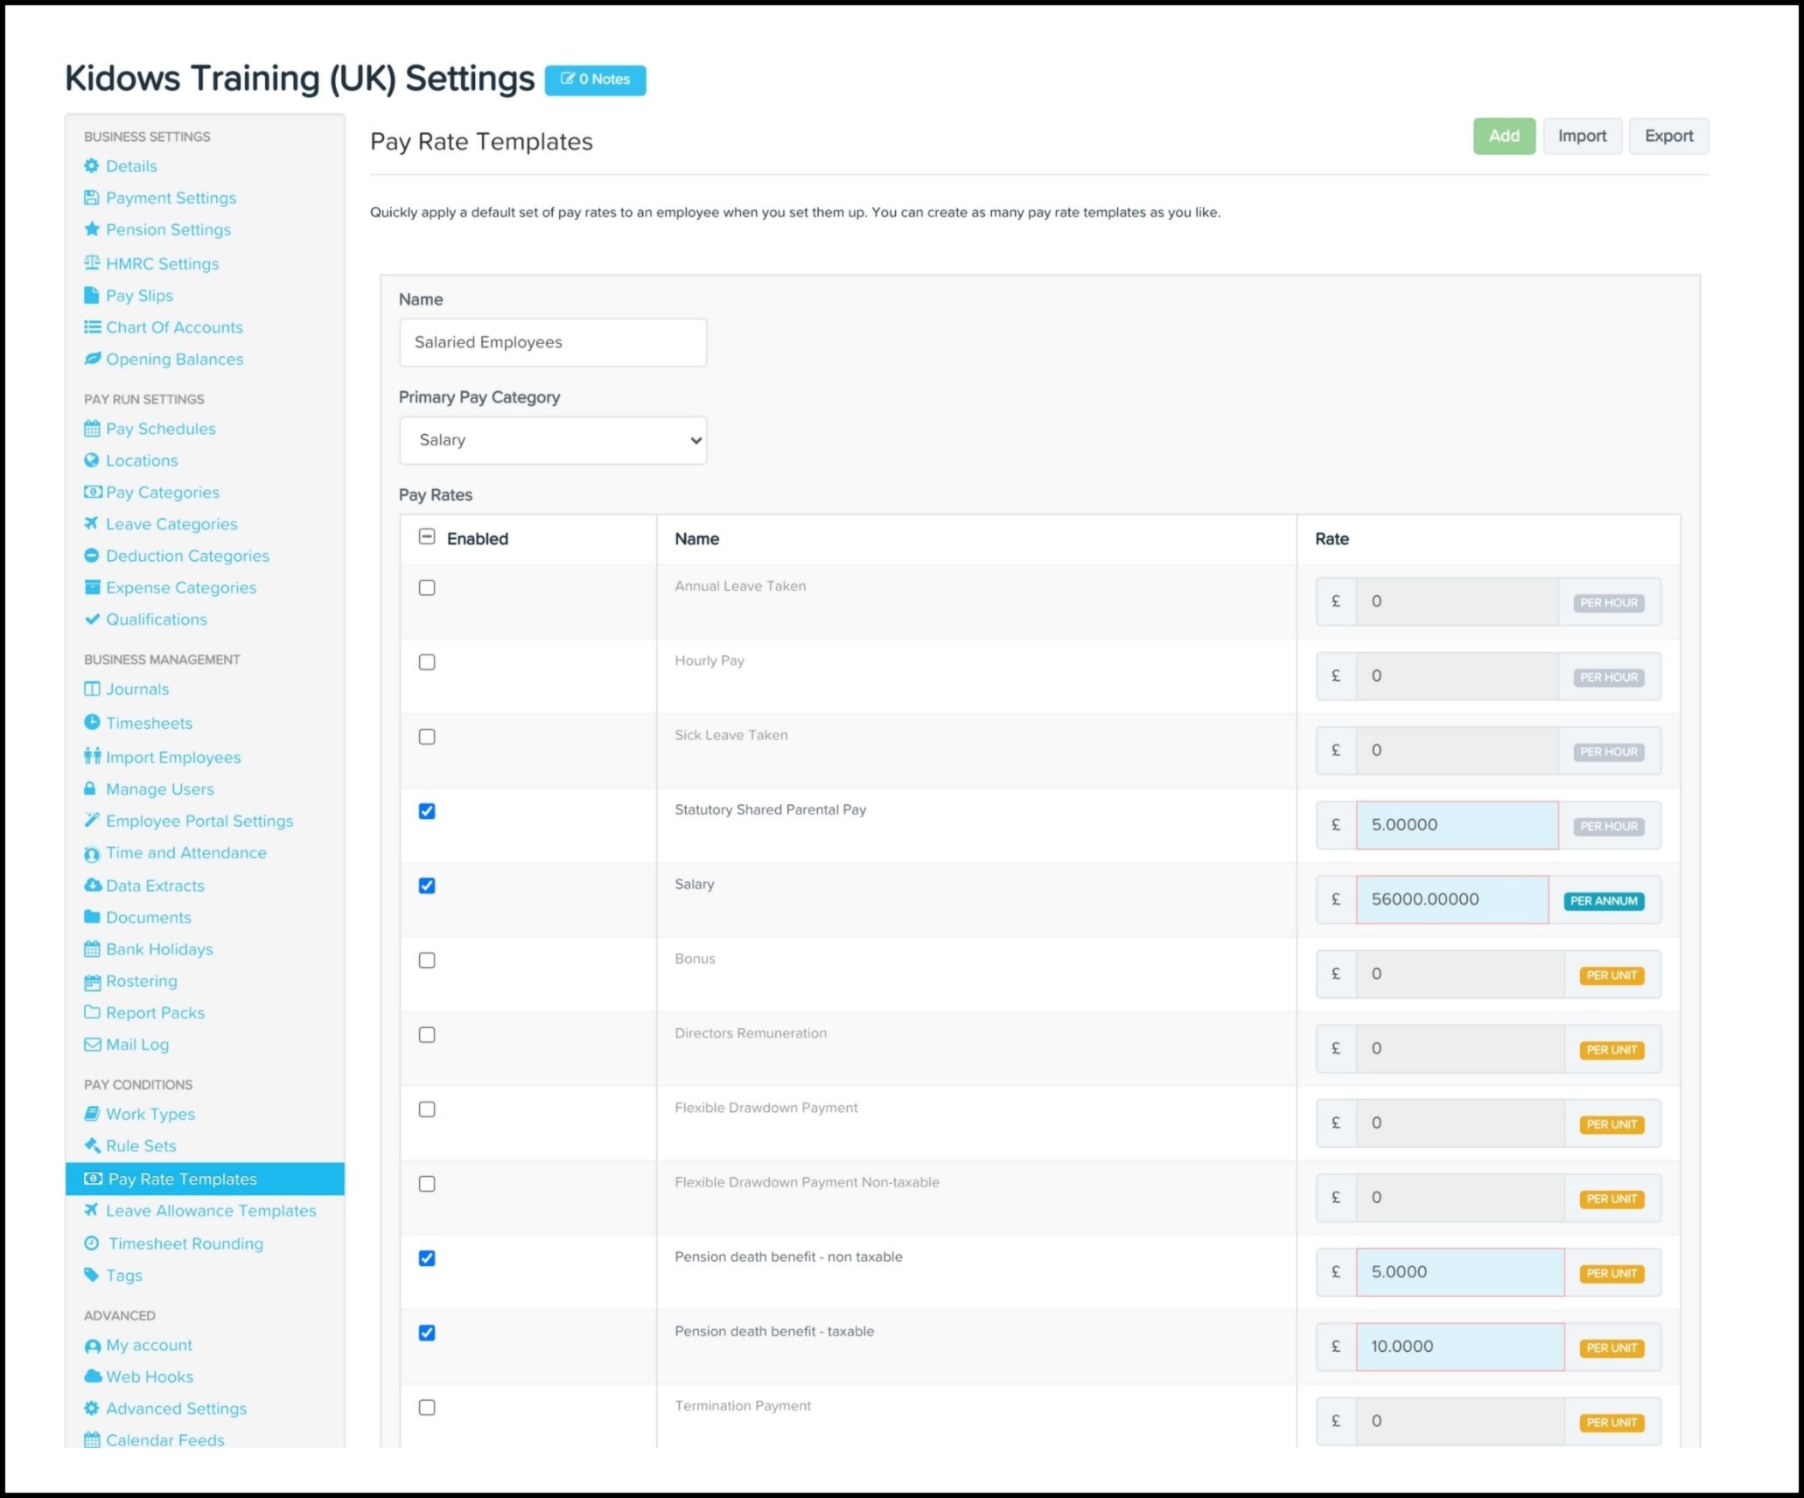
Task: Toggle the Enabled header select-all checkbox
Action: point(427,537)
